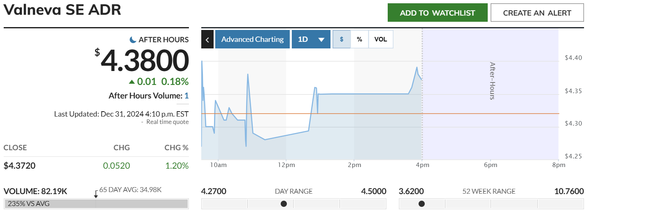Open the 1D time range dropdown
This screenshot has height=213, width=647.
(x=303, y=39)
